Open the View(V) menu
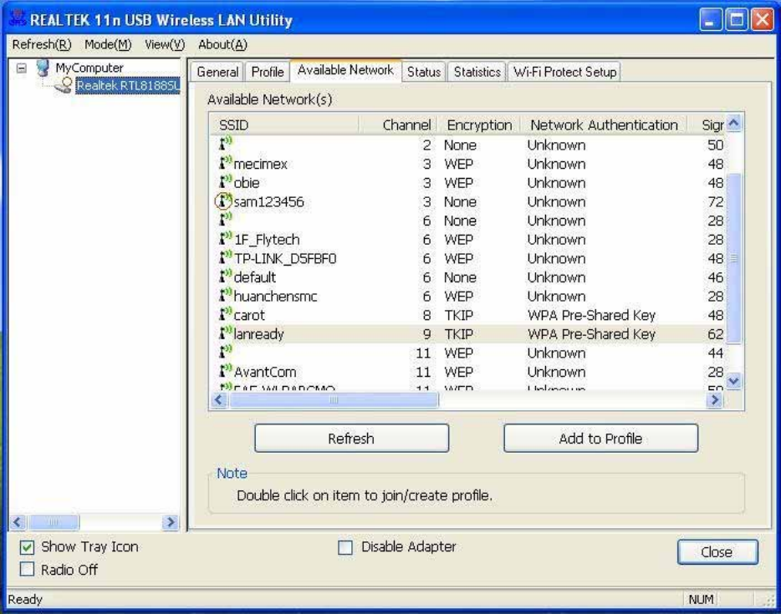Screen dimensions: 781x614 (x=165, y=45)
